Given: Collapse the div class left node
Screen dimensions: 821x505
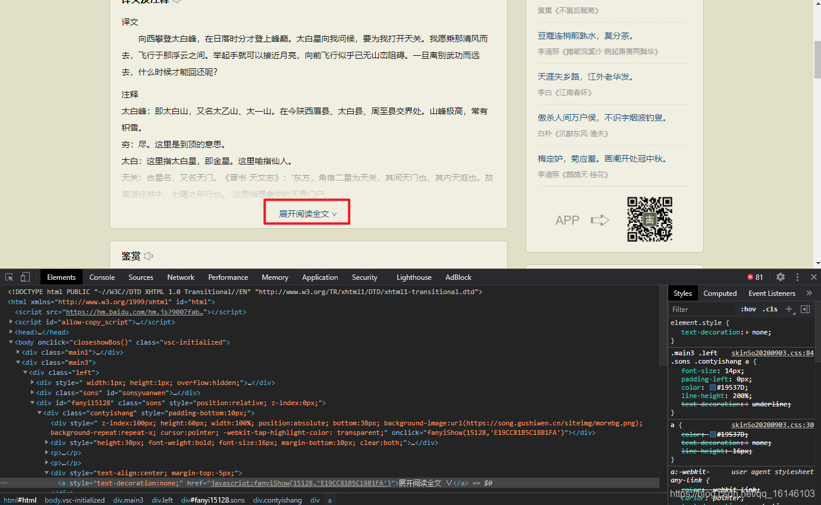Looking at the screenshot, I should pos(26,372).
